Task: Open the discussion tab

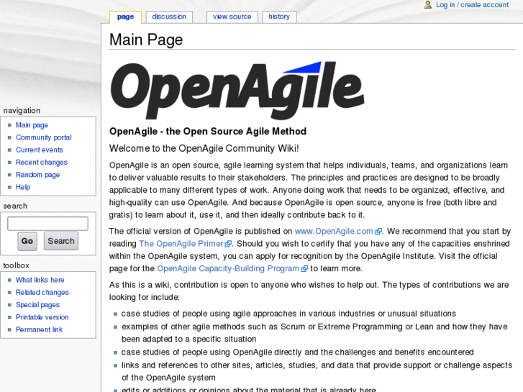Action: point(169,17)
